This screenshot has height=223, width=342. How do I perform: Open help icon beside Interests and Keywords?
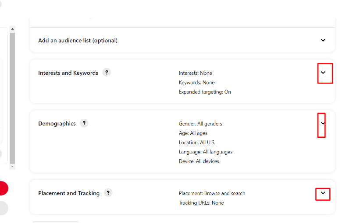107,73
